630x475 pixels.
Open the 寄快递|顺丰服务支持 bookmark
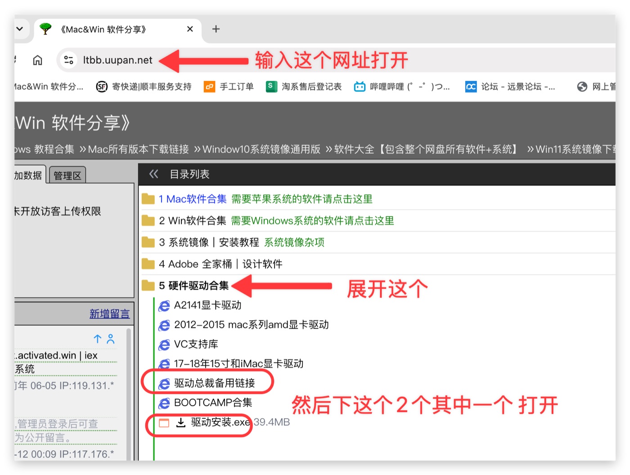point(144,86)
